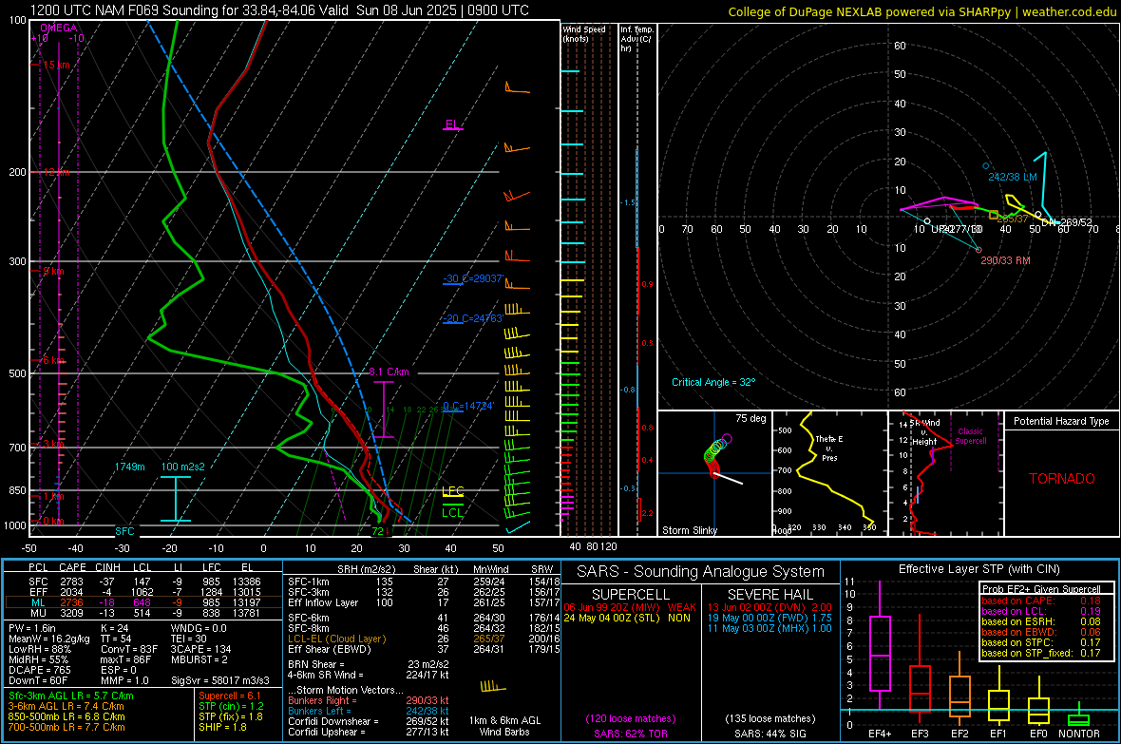Click '700-500mb LR = 7.7 C/km'
The height and width of the screenshot is (744, 1121).
click(x=66, y=727)
